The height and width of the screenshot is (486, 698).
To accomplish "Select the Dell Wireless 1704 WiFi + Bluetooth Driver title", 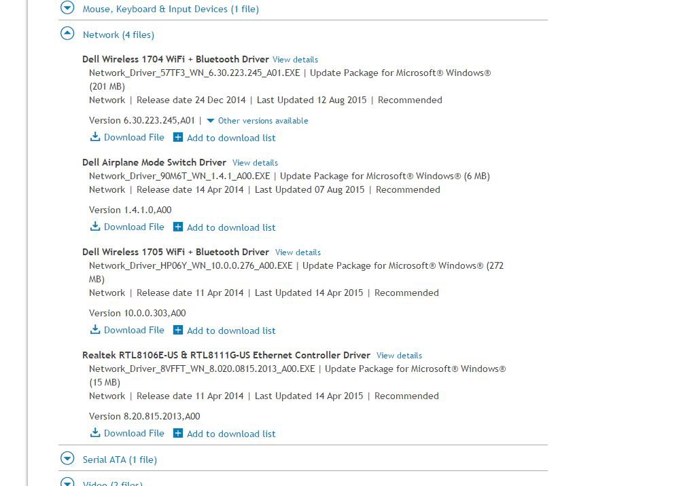I will coord(176,59).
